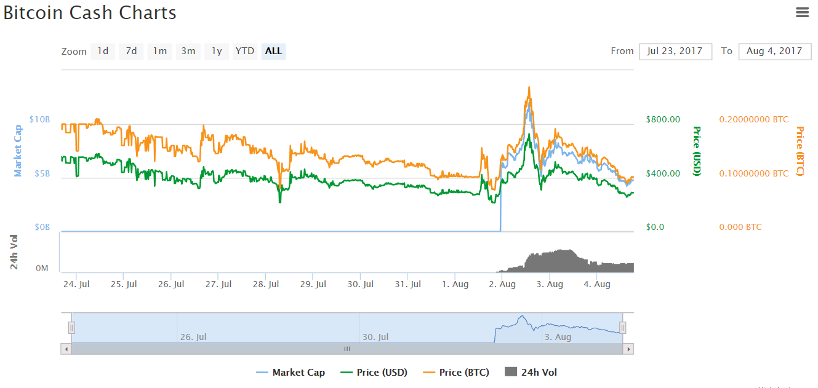This screenshot has width=818, height=388.
Task: Click the 24h Vol axis title
Action: [14, 252]
